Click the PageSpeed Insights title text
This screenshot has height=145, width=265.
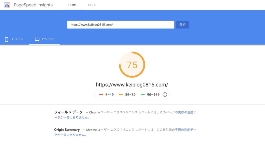click(33, 5)
